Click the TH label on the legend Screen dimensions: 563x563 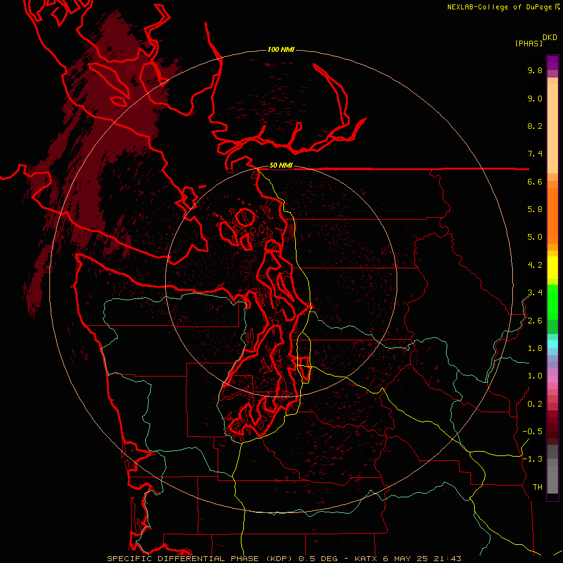click(x=537, y=487)
